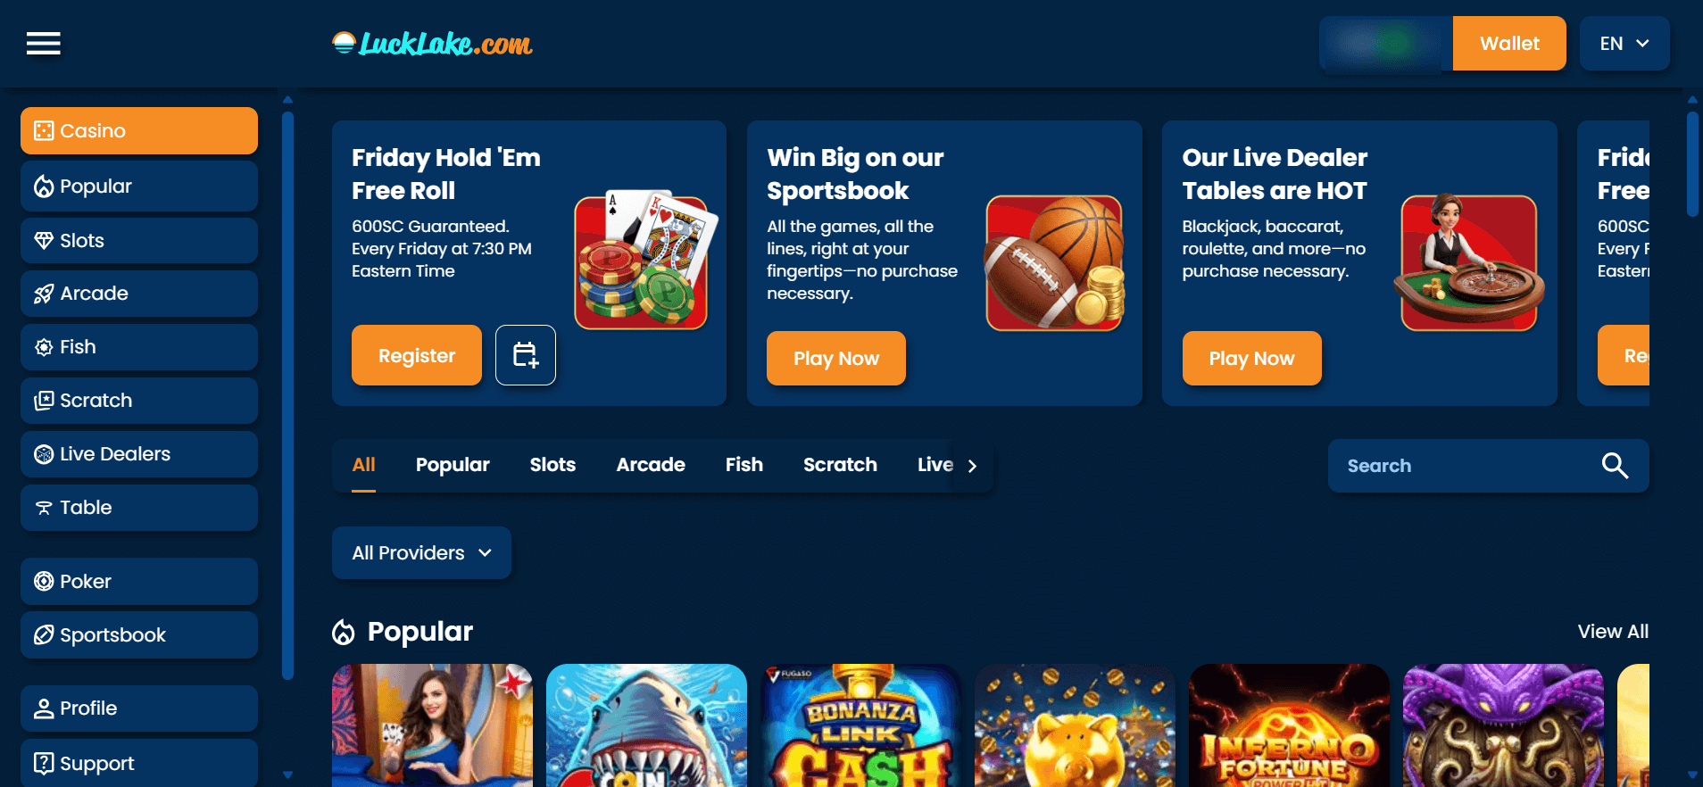Expand the EN language dropdown
The height and width of the screenshot is (787, 1703).
click(x=1624, y=43)
